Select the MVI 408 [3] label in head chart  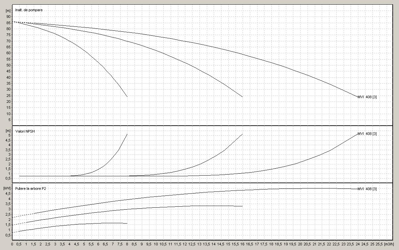(367, 97)
